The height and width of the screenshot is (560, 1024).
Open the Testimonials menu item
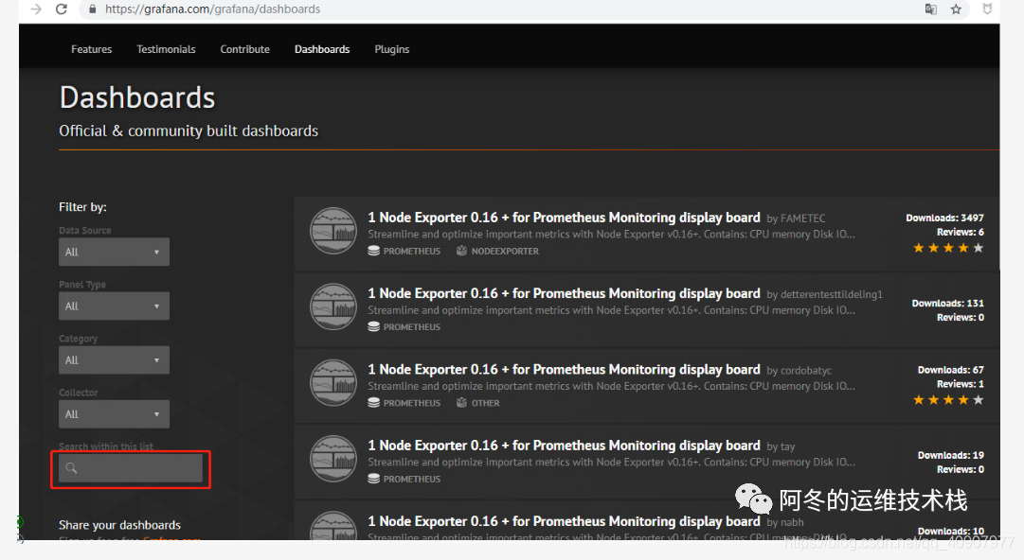[x=166, y=49]
